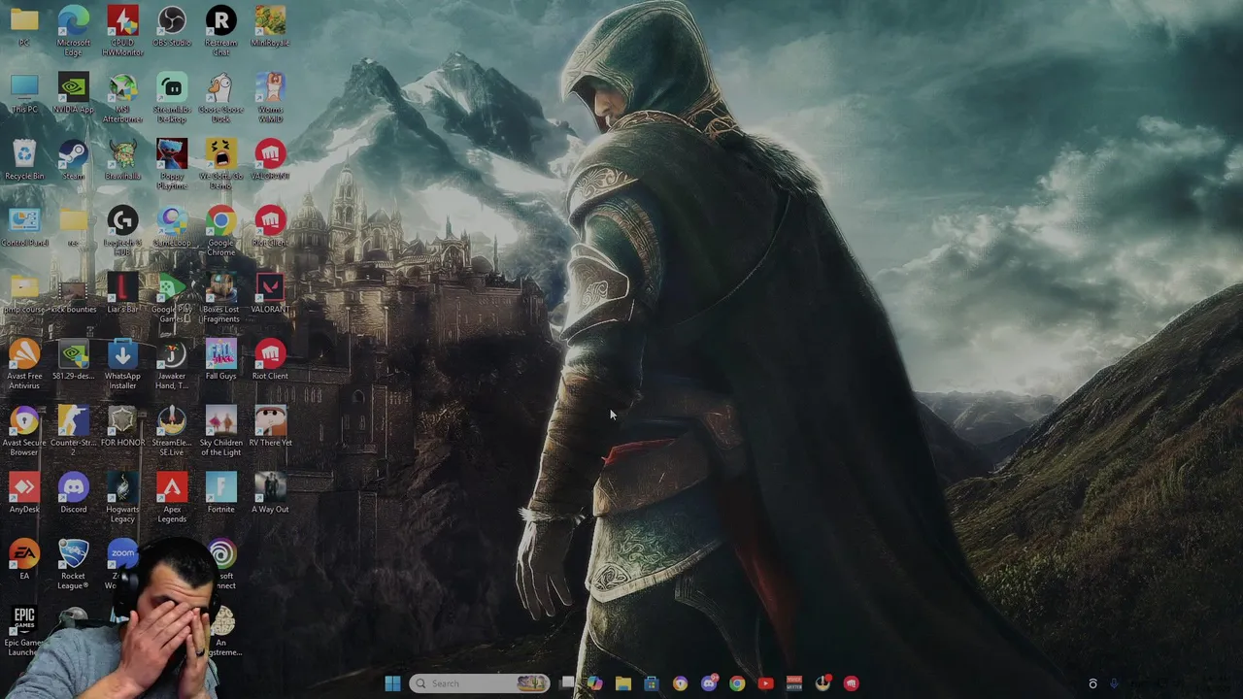Open GameLoop desktop shortcut

click(172, 226)
